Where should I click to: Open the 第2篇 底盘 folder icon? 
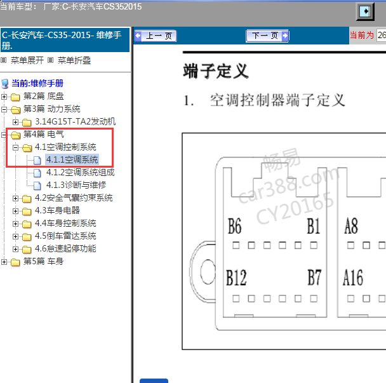click(x=15, y=97)
